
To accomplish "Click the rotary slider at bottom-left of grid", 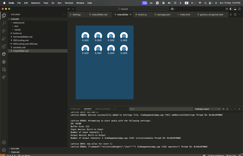I will pyautogui.click(x=85, y=48).
